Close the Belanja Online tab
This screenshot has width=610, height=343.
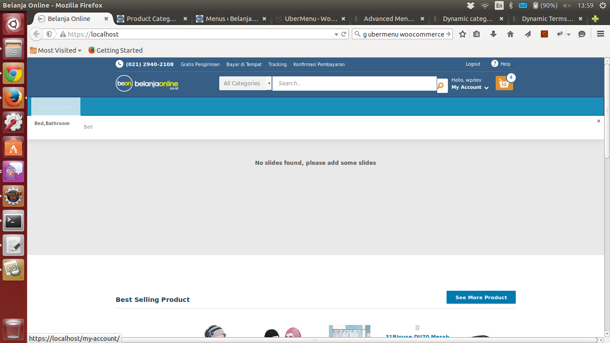pos(106,19)
